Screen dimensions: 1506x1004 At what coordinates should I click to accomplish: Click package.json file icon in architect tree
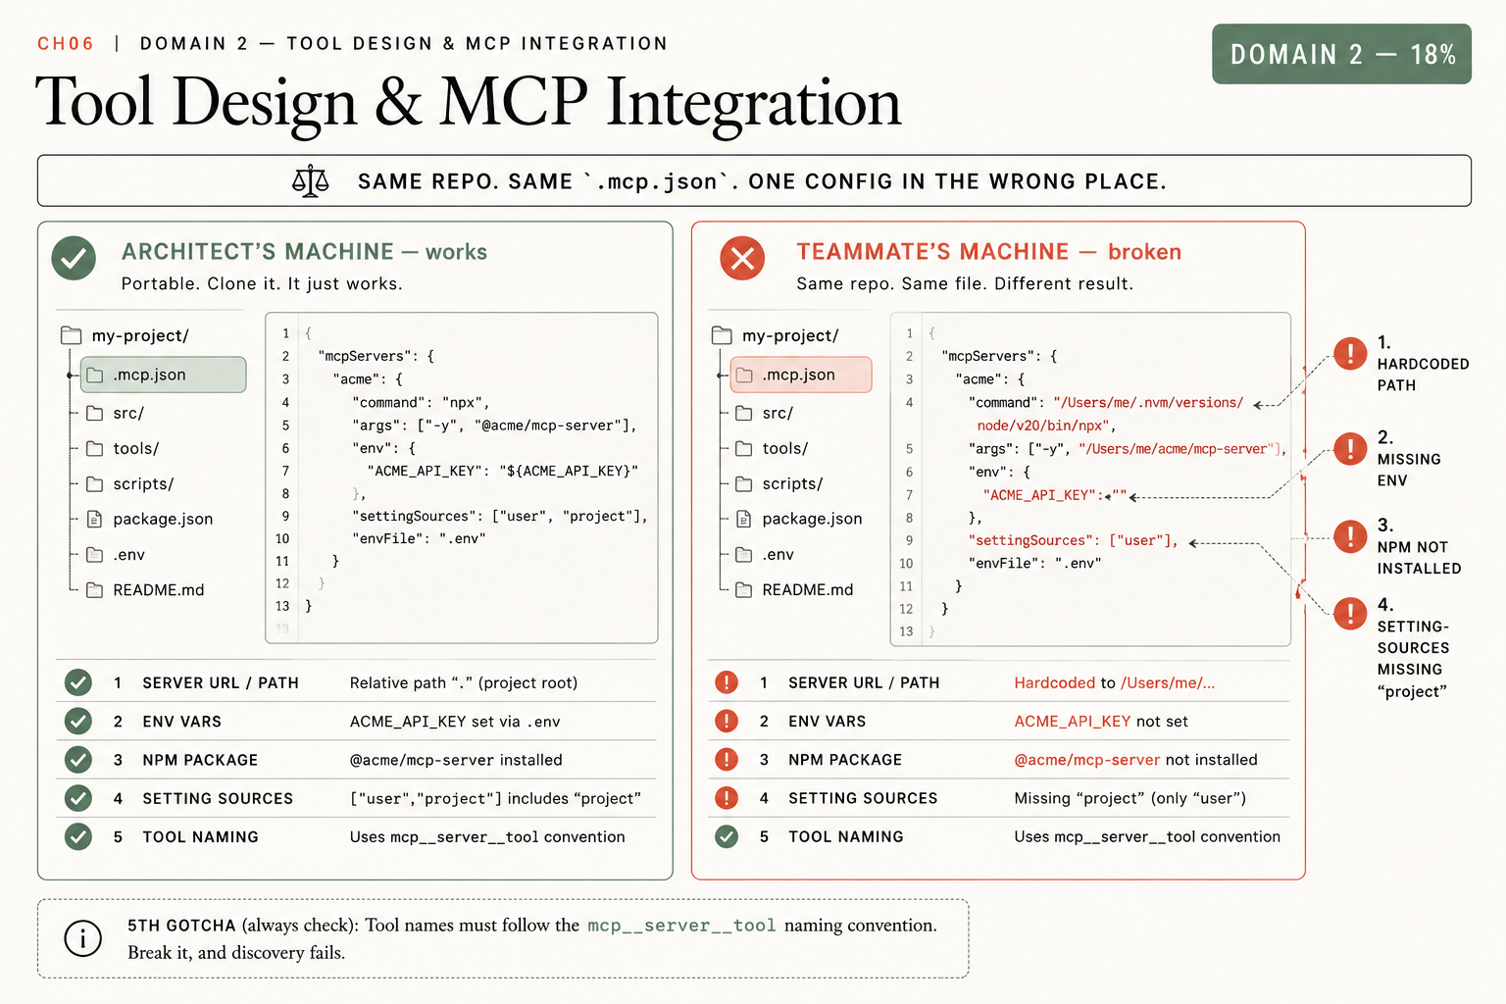95,519
